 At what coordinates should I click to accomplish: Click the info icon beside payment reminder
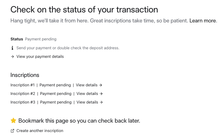click(x=12, y=48)
